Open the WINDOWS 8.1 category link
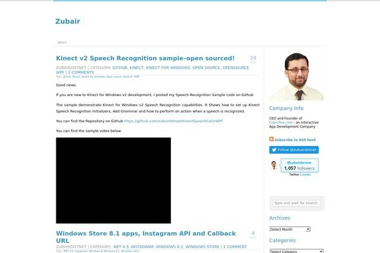The width and height of the screenshot is (380, 253). tap(169, 247)
